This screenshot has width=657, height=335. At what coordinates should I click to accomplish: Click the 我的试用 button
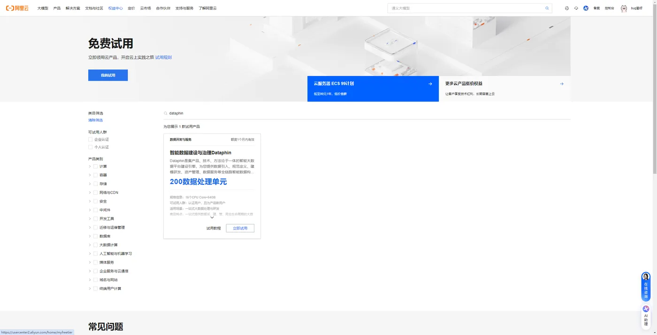[108, 75]
